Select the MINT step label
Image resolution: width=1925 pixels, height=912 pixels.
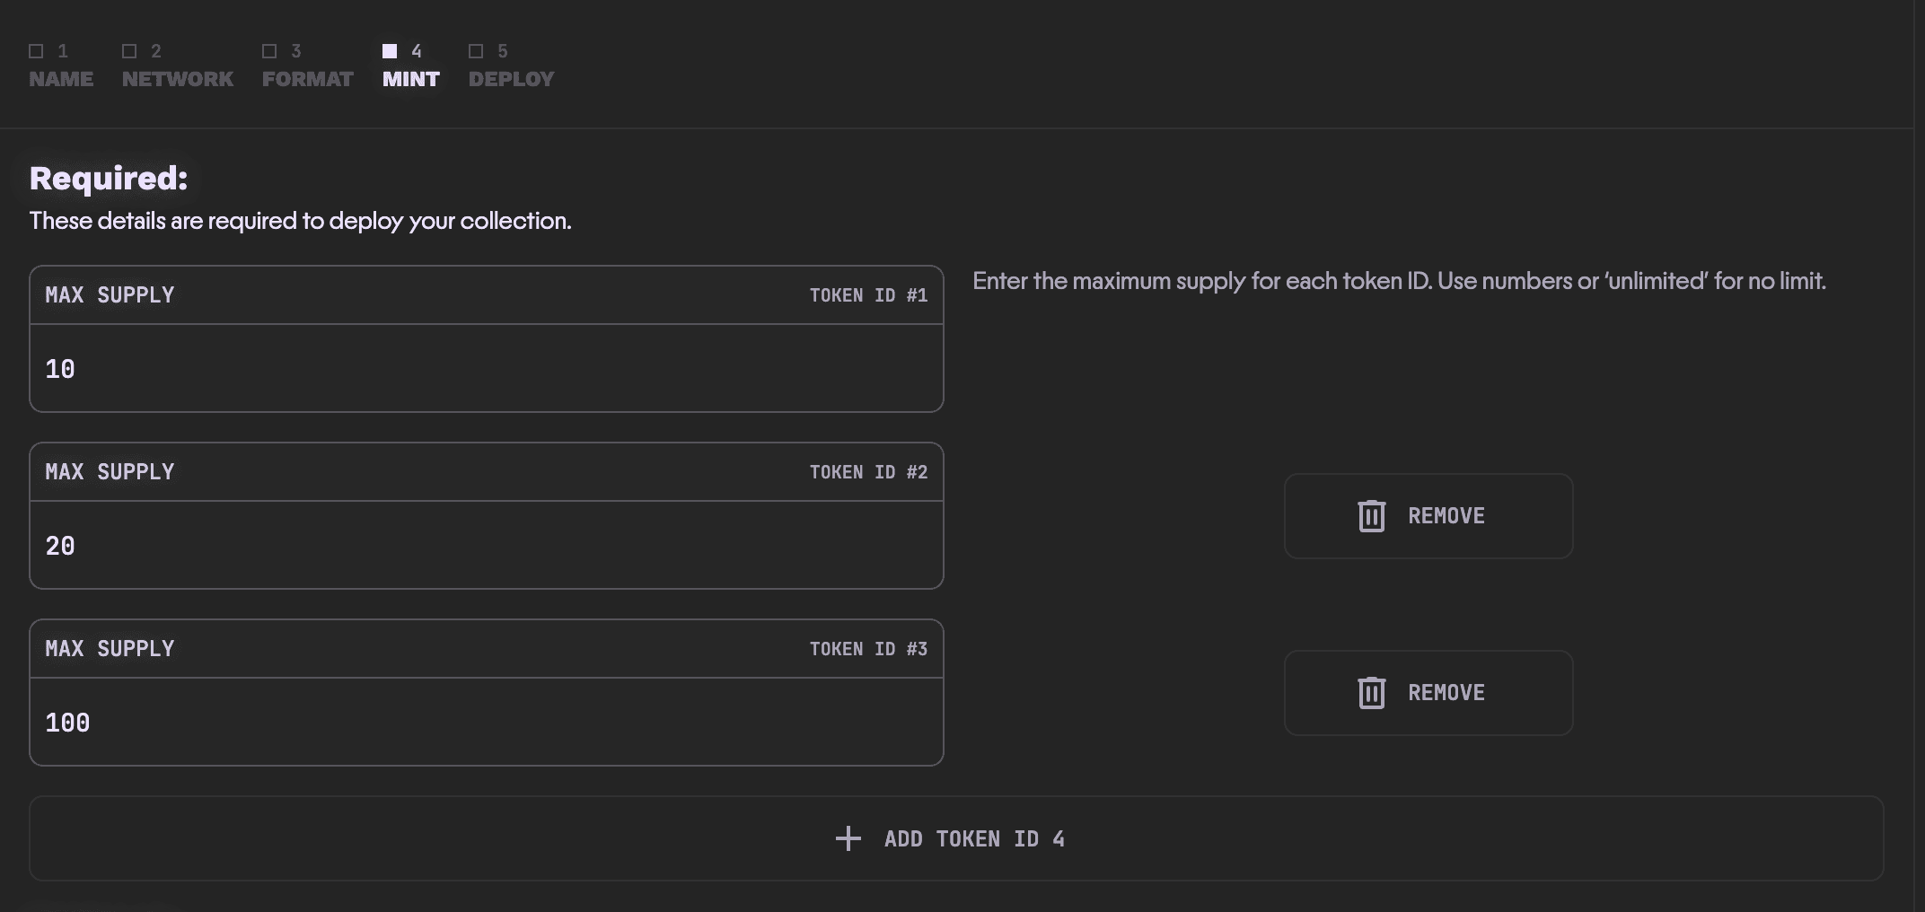click(x=410, y=79)
